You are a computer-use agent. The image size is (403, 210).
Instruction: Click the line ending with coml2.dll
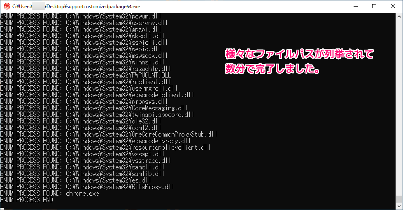80,128
